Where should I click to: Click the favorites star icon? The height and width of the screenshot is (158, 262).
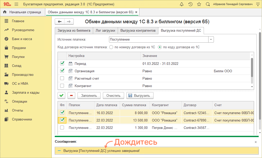199,4
